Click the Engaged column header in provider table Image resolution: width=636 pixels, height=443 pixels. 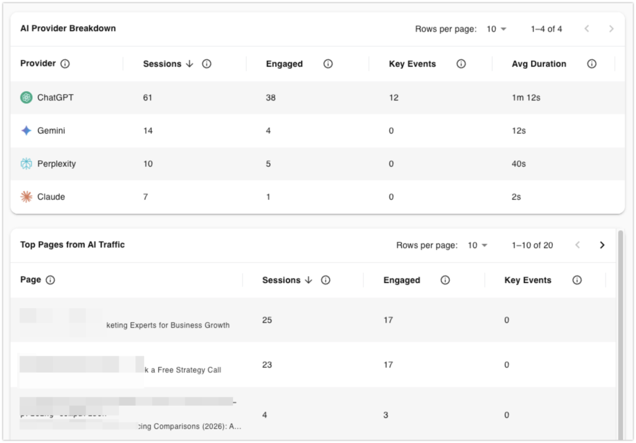284,64
